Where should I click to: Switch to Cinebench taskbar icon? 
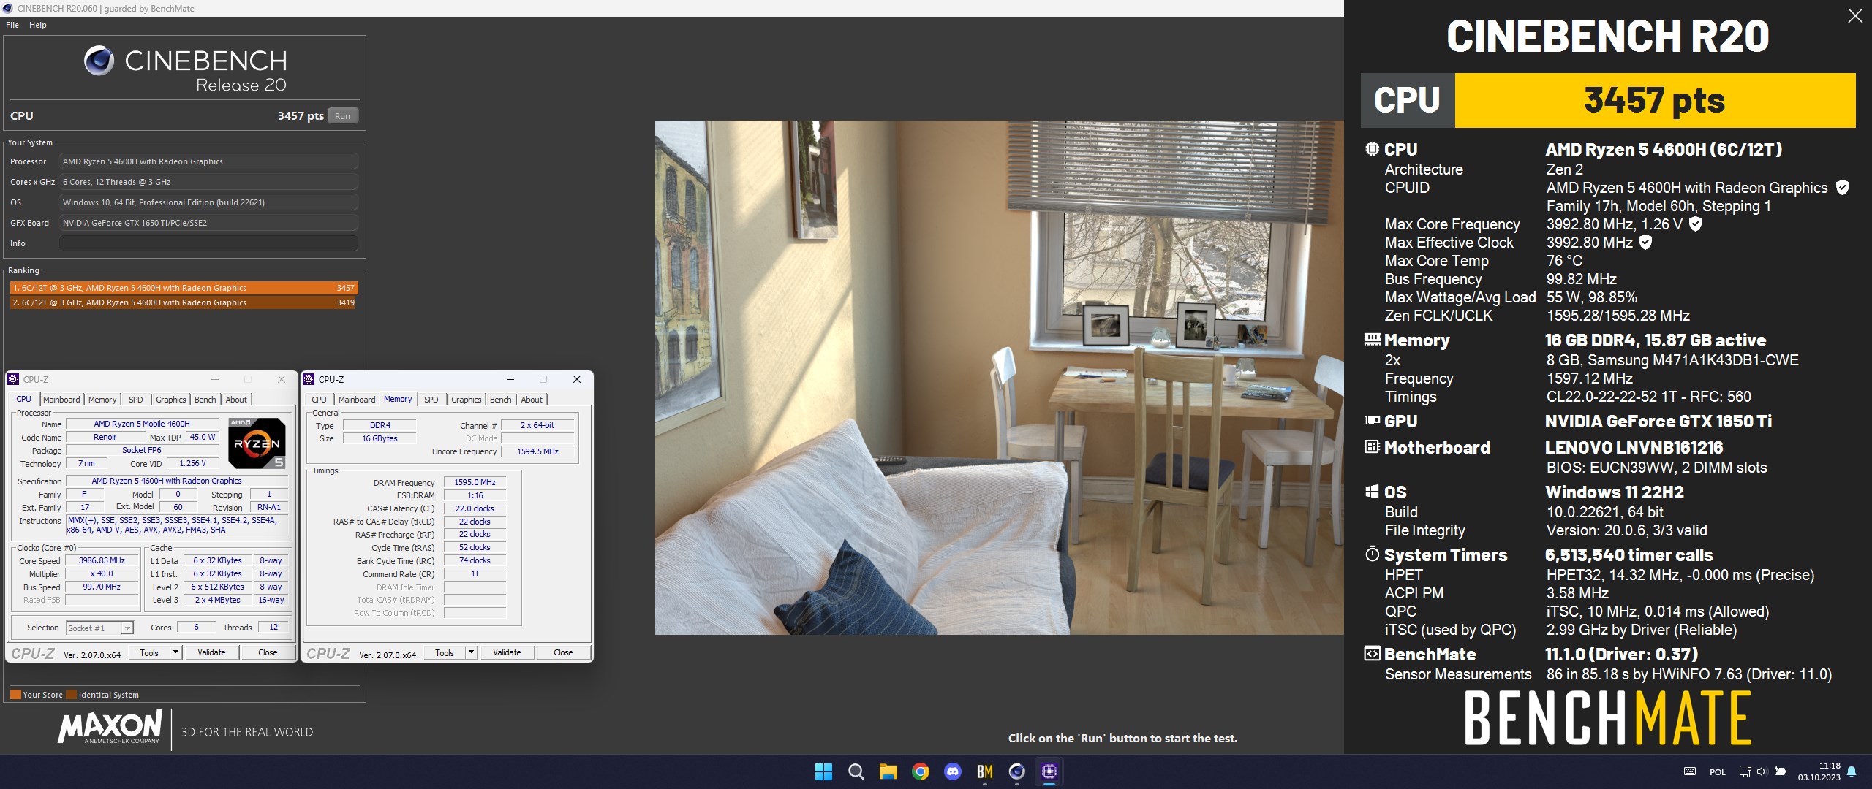[1016, 771]
